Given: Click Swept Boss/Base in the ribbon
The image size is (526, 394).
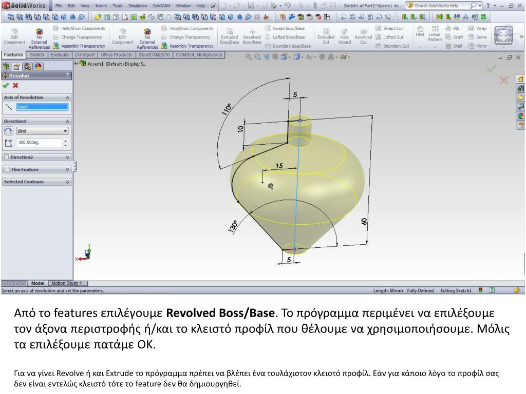Looking at the screenshot, I should [285, 29].
